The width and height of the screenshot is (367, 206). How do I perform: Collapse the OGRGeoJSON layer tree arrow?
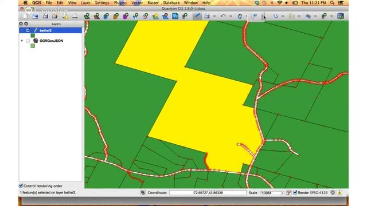[22, 41]
